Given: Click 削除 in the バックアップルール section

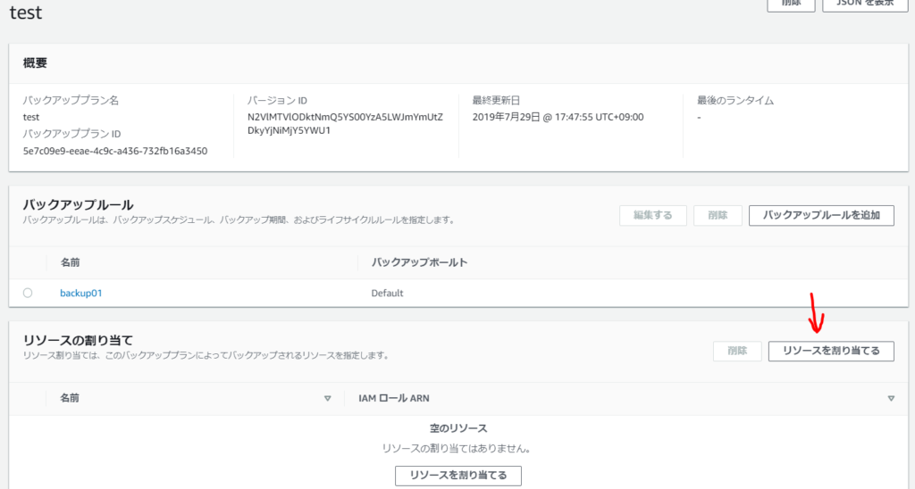Looking at the screenshot, I should [x=717, y=215].
